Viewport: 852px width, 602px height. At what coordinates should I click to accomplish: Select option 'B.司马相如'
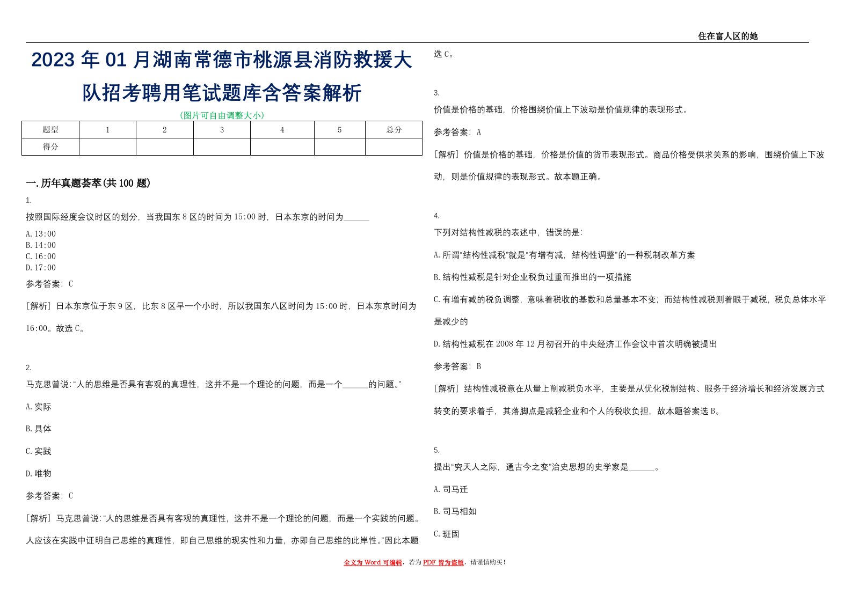pos(455,511)
